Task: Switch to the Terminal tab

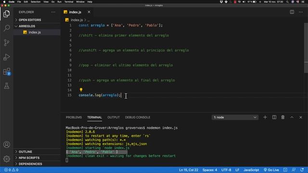Action: point(94,117)
